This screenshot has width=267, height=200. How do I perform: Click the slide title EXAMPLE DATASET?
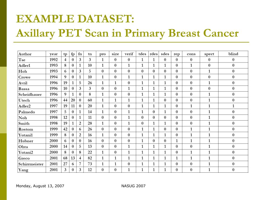(x=75, y=19)
